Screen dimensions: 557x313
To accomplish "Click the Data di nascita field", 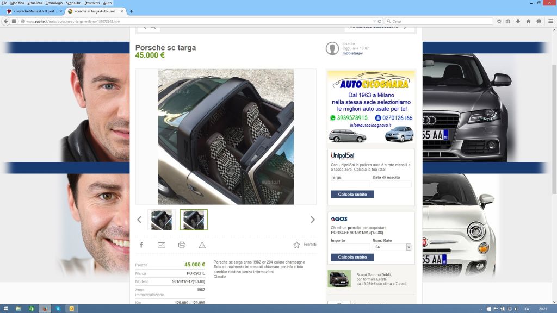I will pyautogui.click(x=392, y=184).
